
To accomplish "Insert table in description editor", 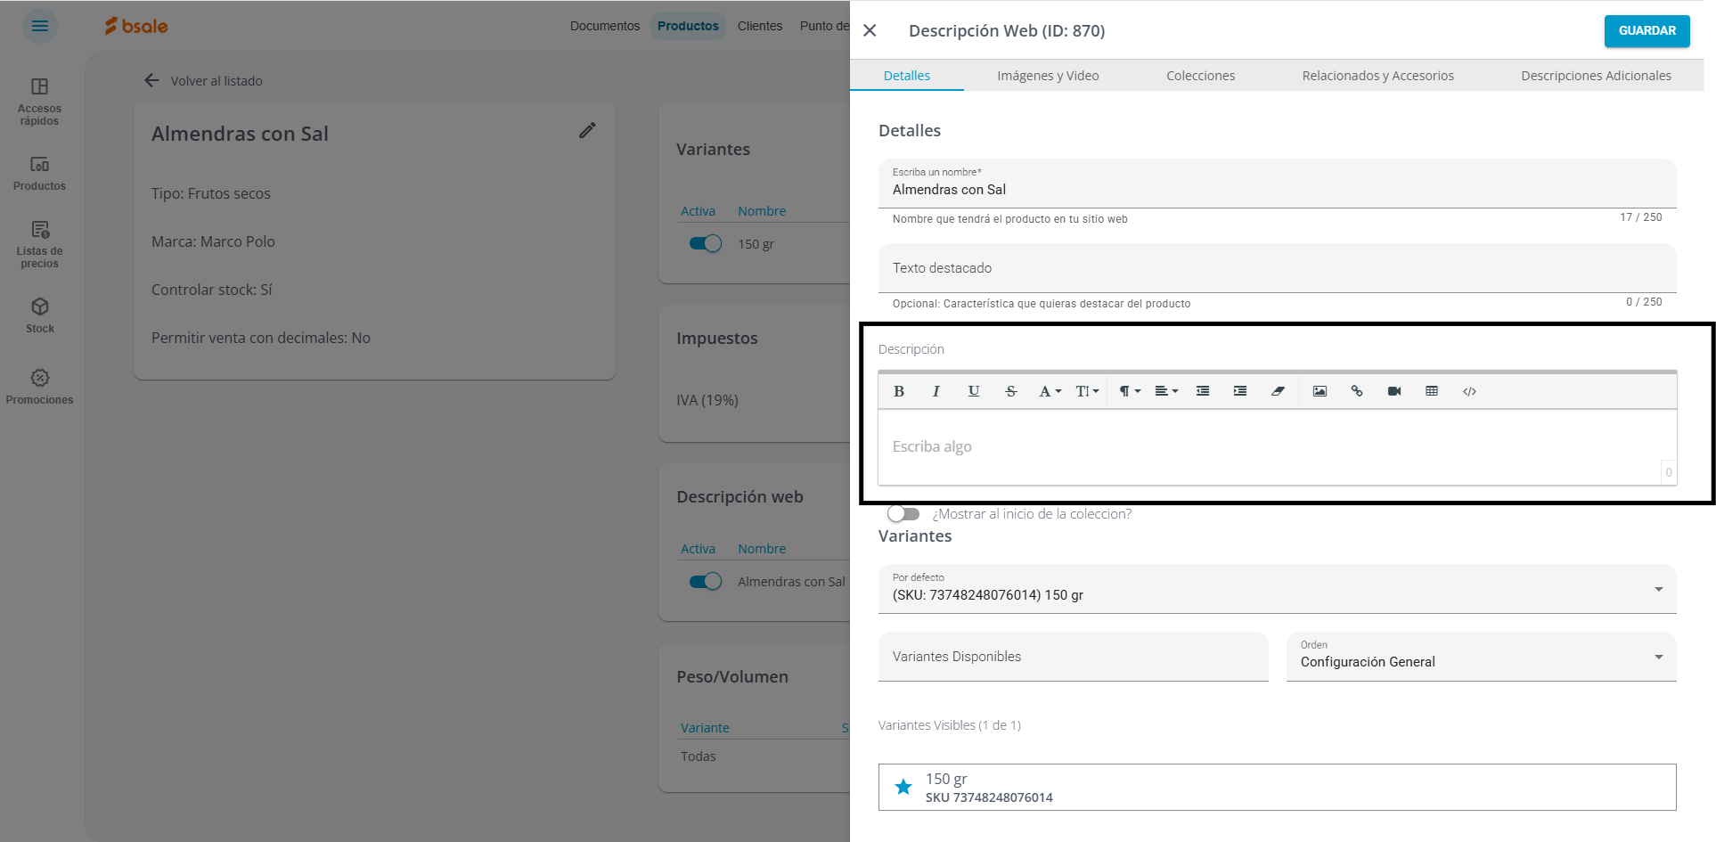I will pyautogui.click(x=1432, y=391).
